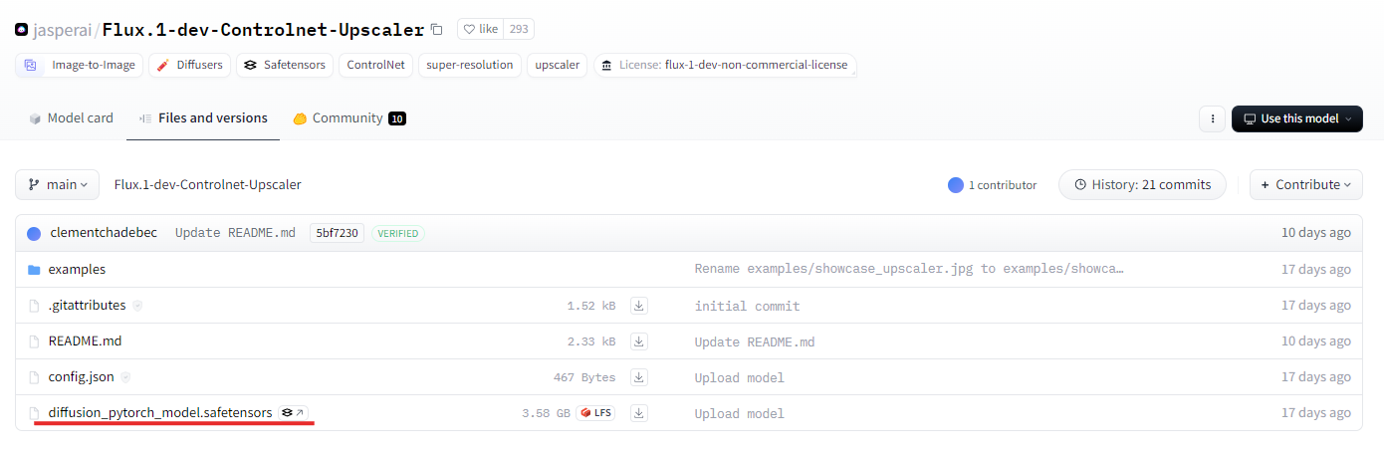1384x452 pixels.
Task: View the 1 contributor link
Action: point(992,185)
